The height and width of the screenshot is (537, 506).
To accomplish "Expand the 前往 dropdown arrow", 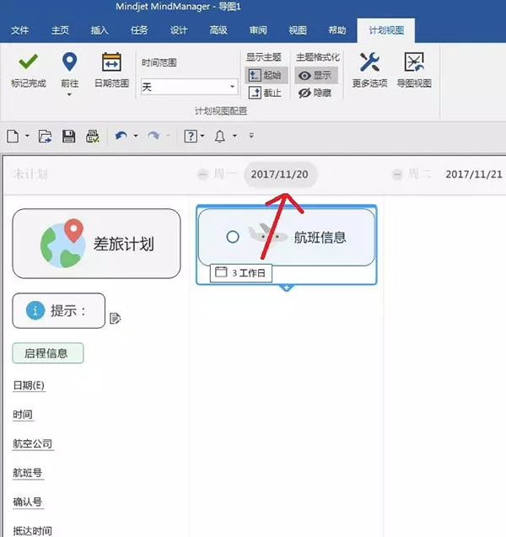I will coord(69,94).
